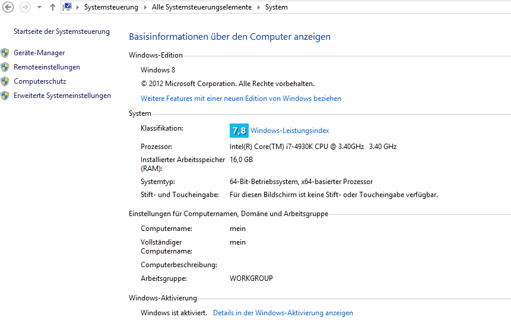Image resolution: width=511 pixels, height=320 pixels.
Task: Expand the chevron after Systemsteuerung
Action: [x=145, y=7]
